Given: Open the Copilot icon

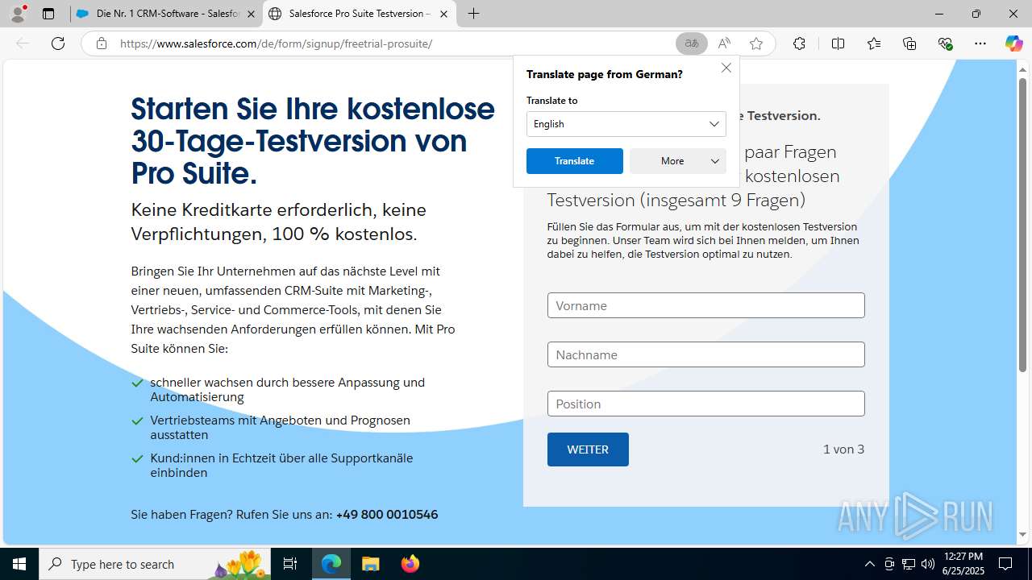Looking at the screenshot, I should (1013, 43).
